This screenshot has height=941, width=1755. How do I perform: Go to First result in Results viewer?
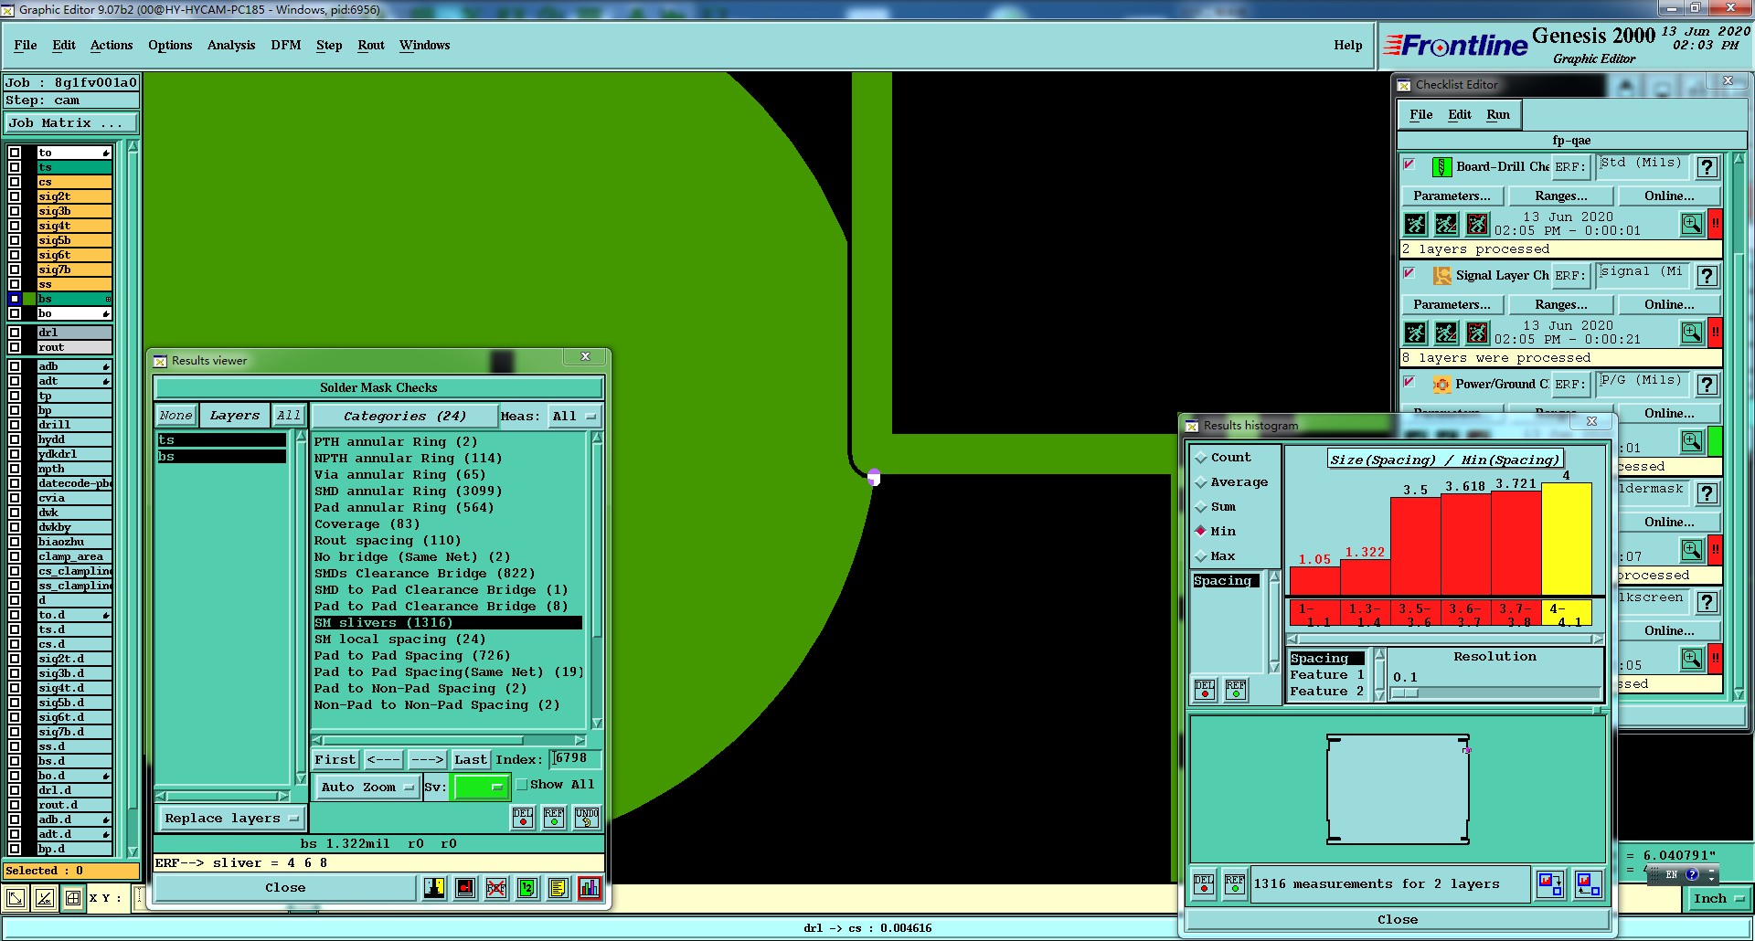pos(335,760)
